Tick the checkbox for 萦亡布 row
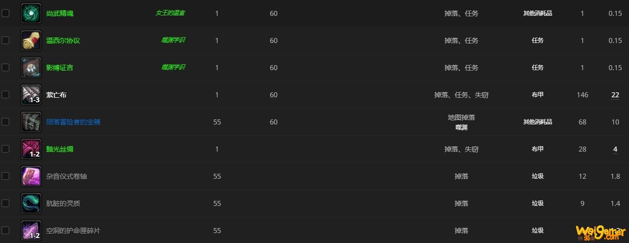Viewport: 629px width, 243px height. [5, 95]
